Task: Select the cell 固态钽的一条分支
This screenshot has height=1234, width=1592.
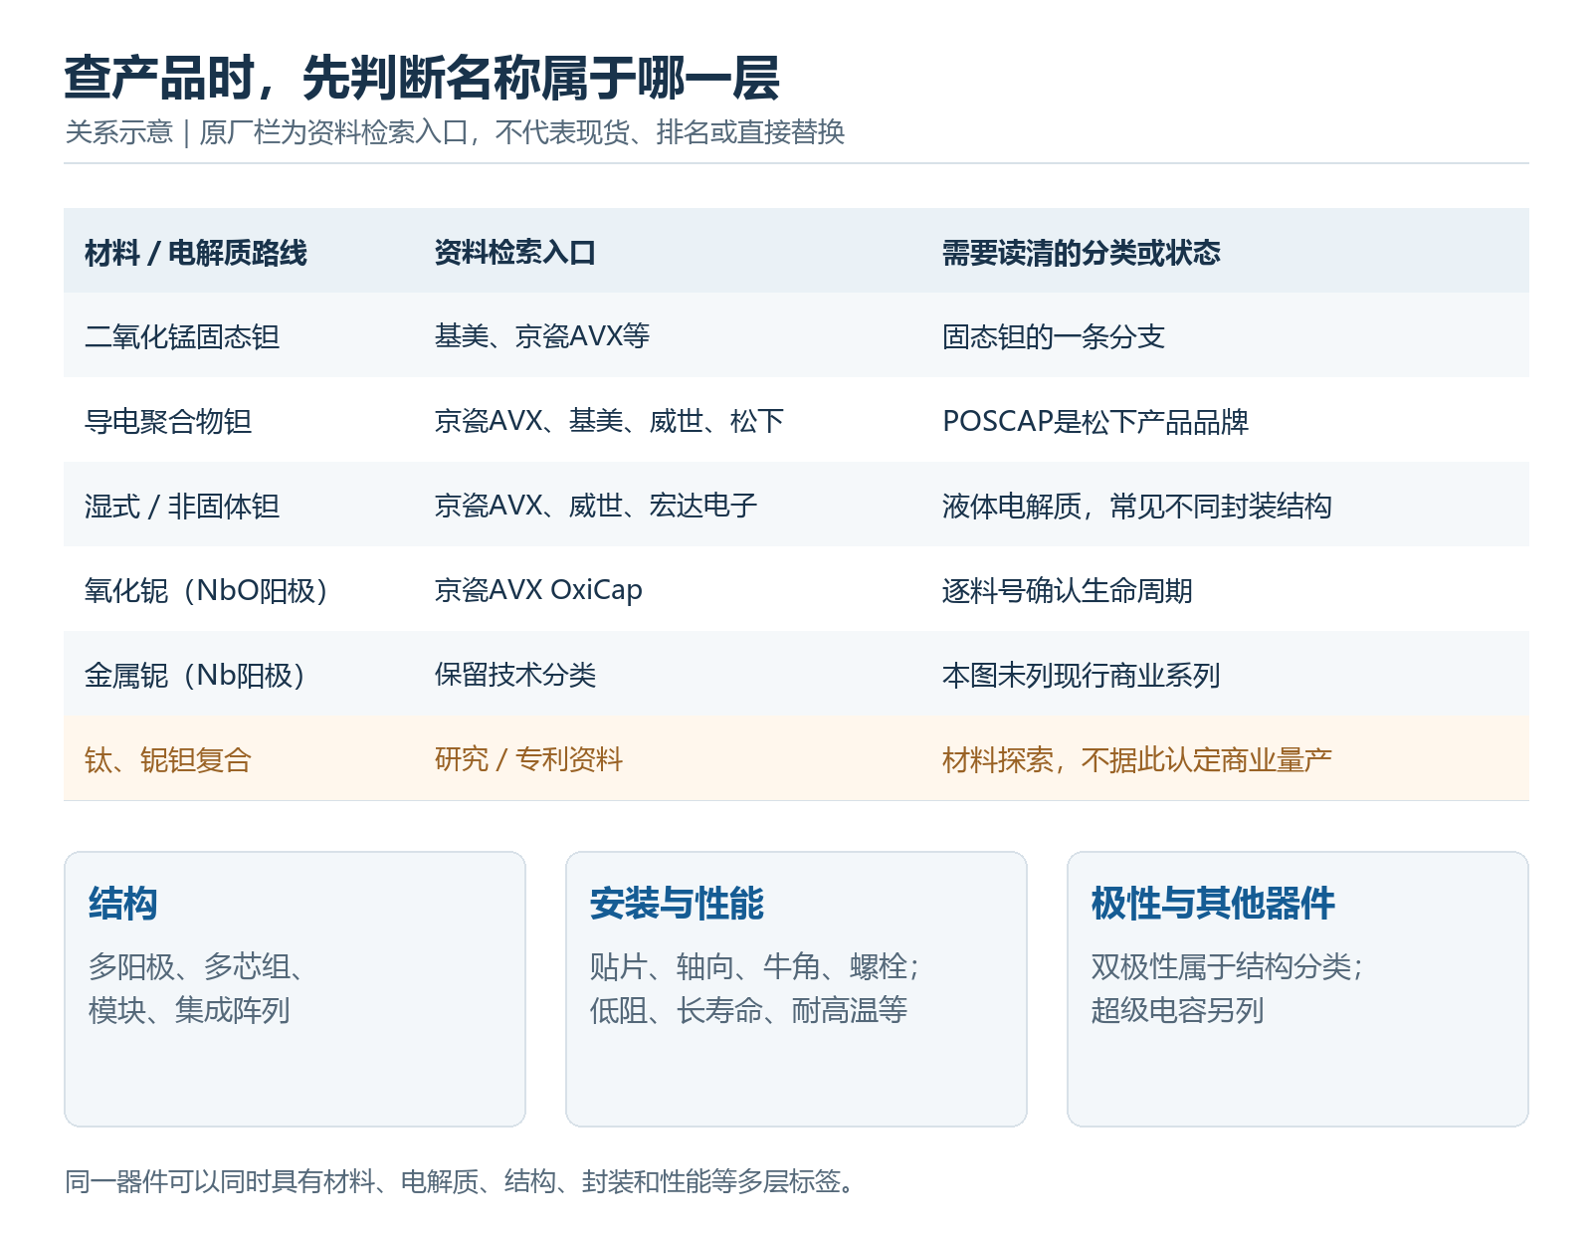Action: click(x=1054, y=337)
